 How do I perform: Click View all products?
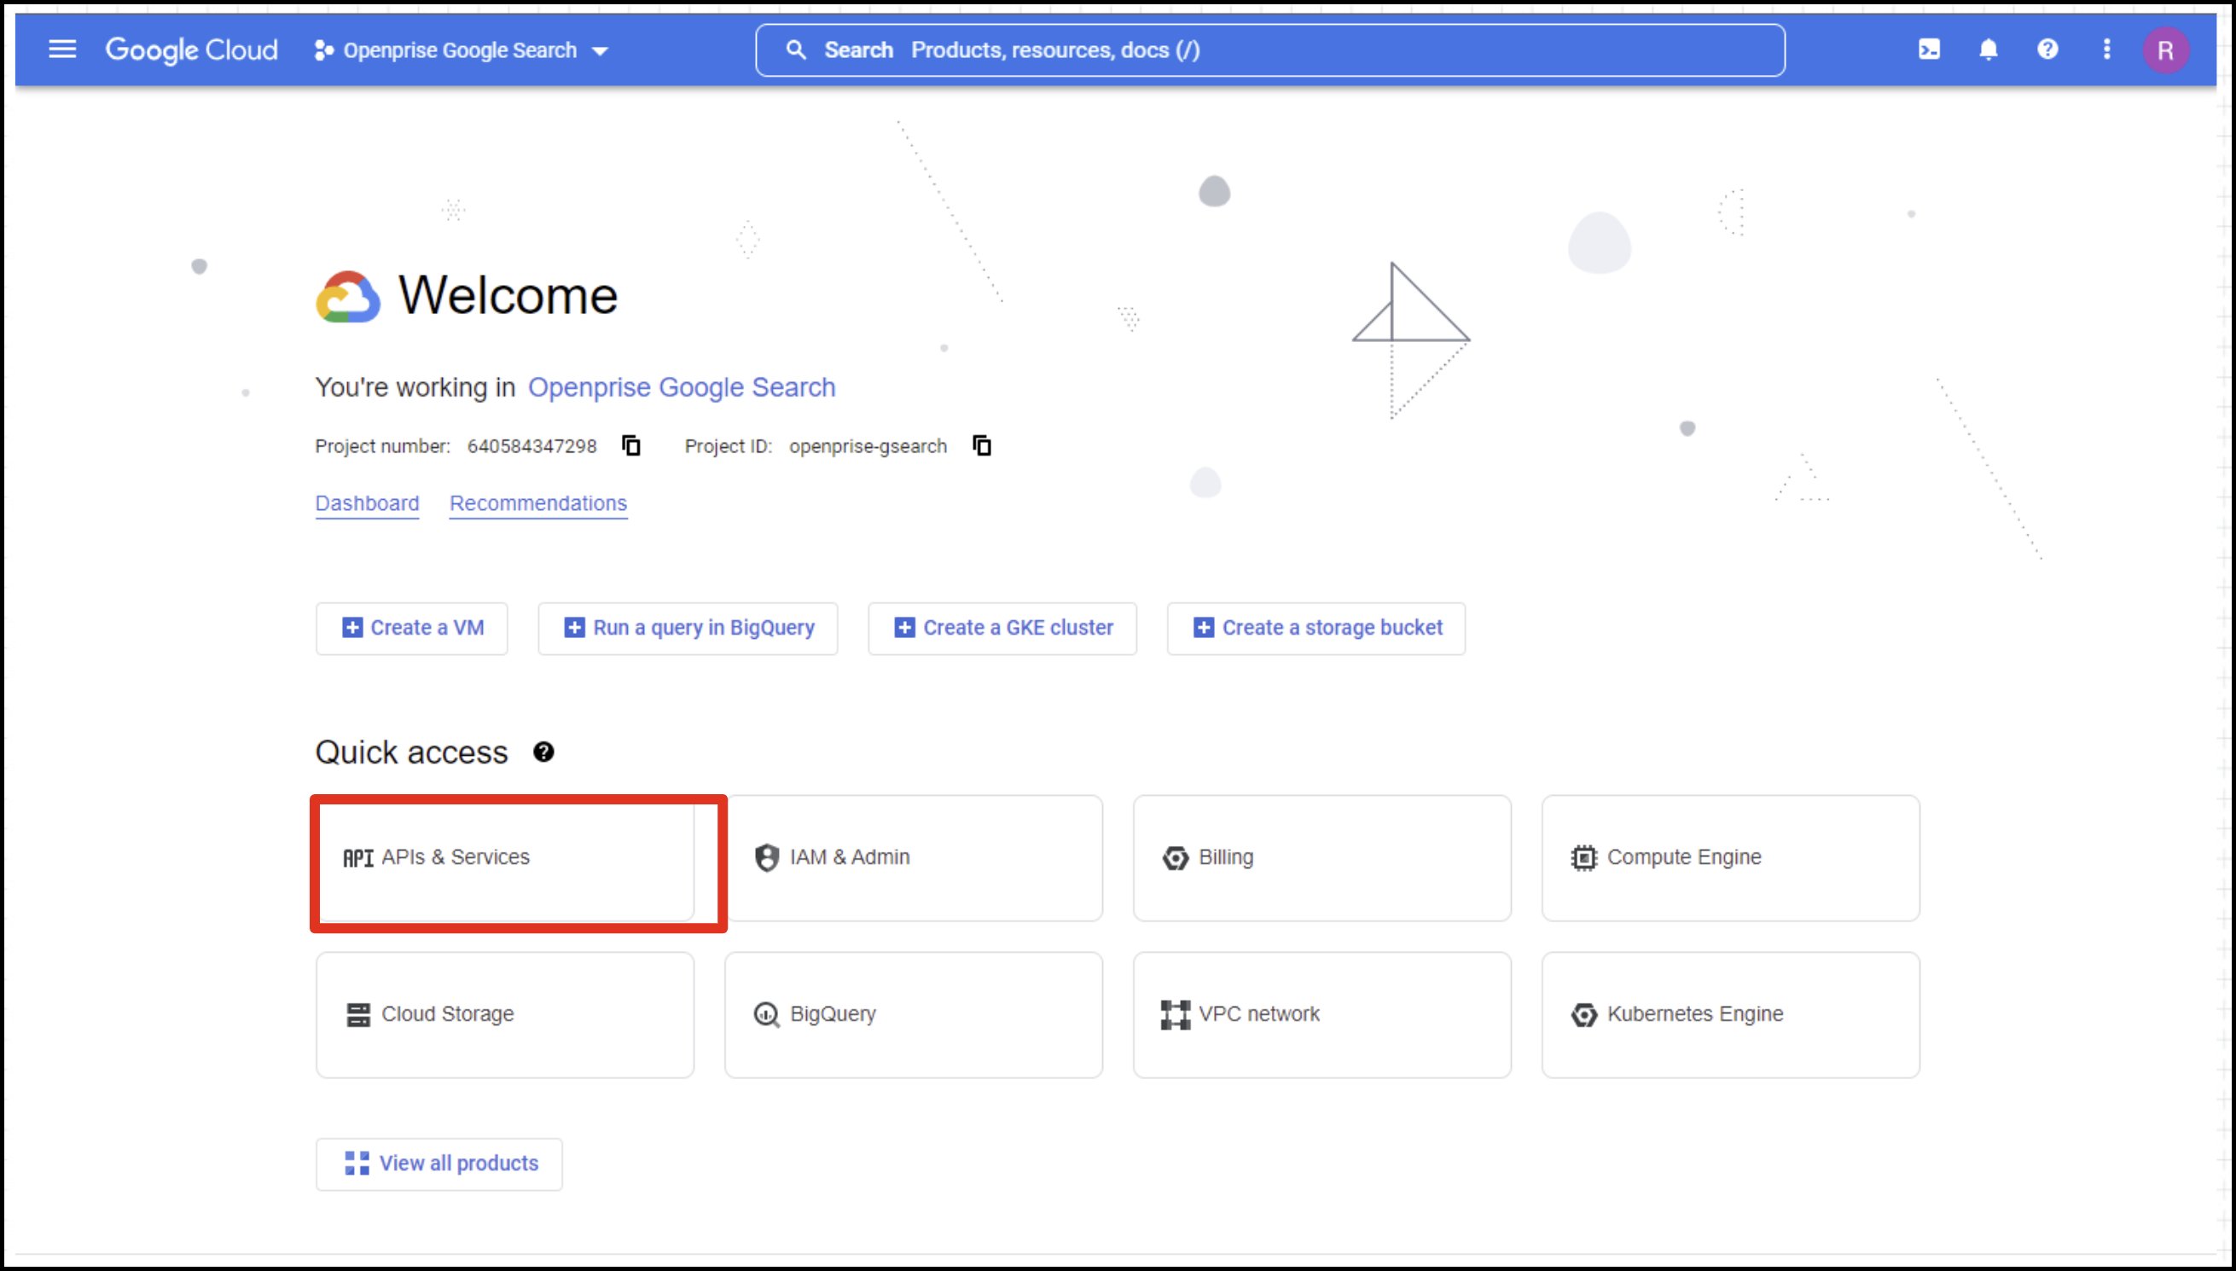(439, 1164)
